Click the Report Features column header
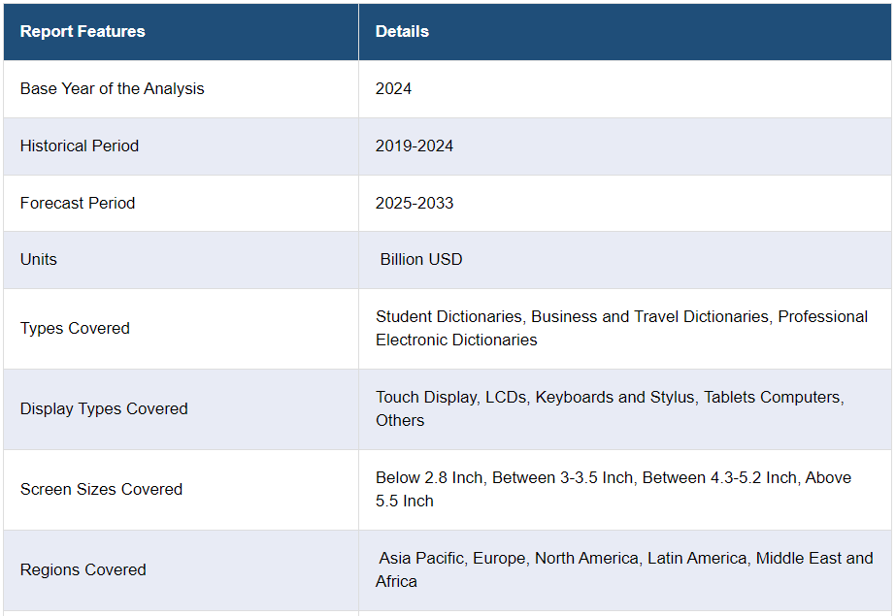Screen dimensions: 896x616 83,31
